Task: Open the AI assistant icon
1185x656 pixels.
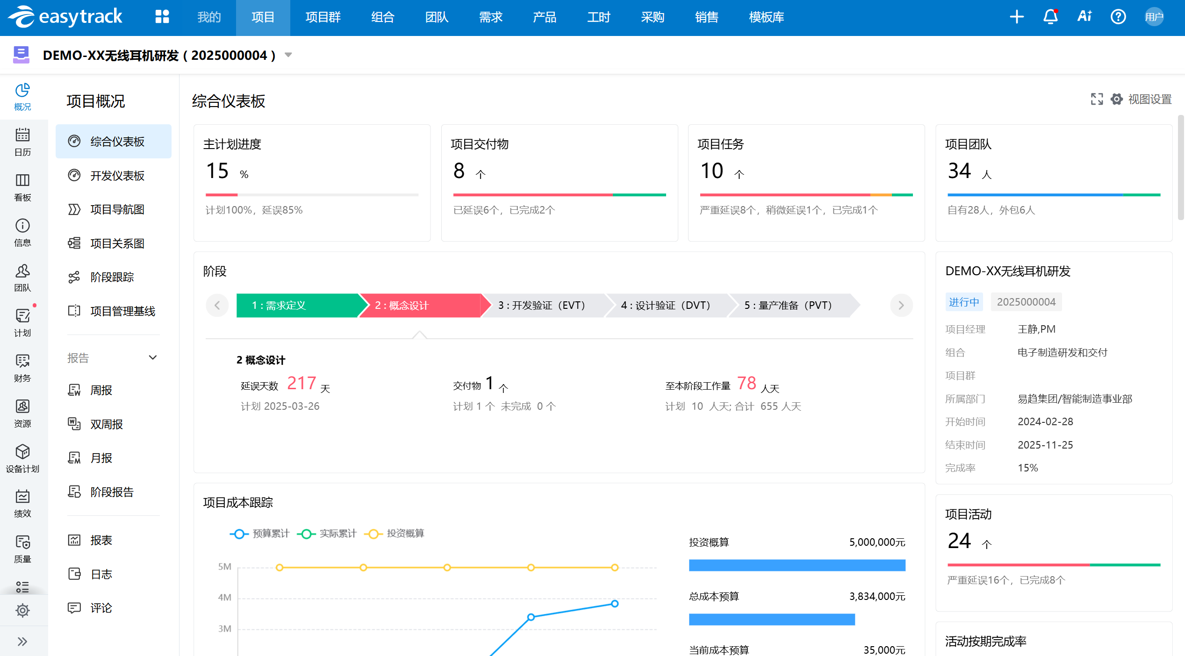Action: click(1084, 17)
